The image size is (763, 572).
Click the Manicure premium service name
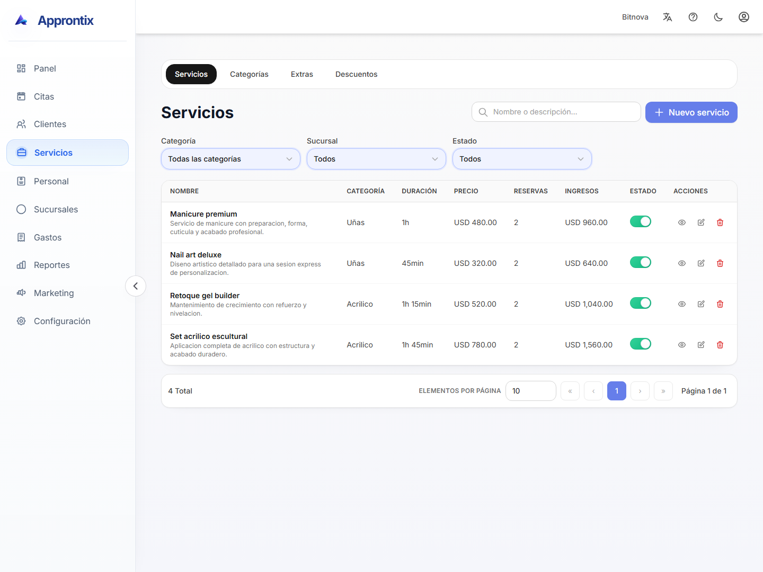[203, 214]
